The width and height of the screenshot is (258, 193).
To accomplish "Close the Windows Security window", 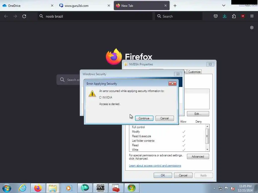I will [178, 74].
